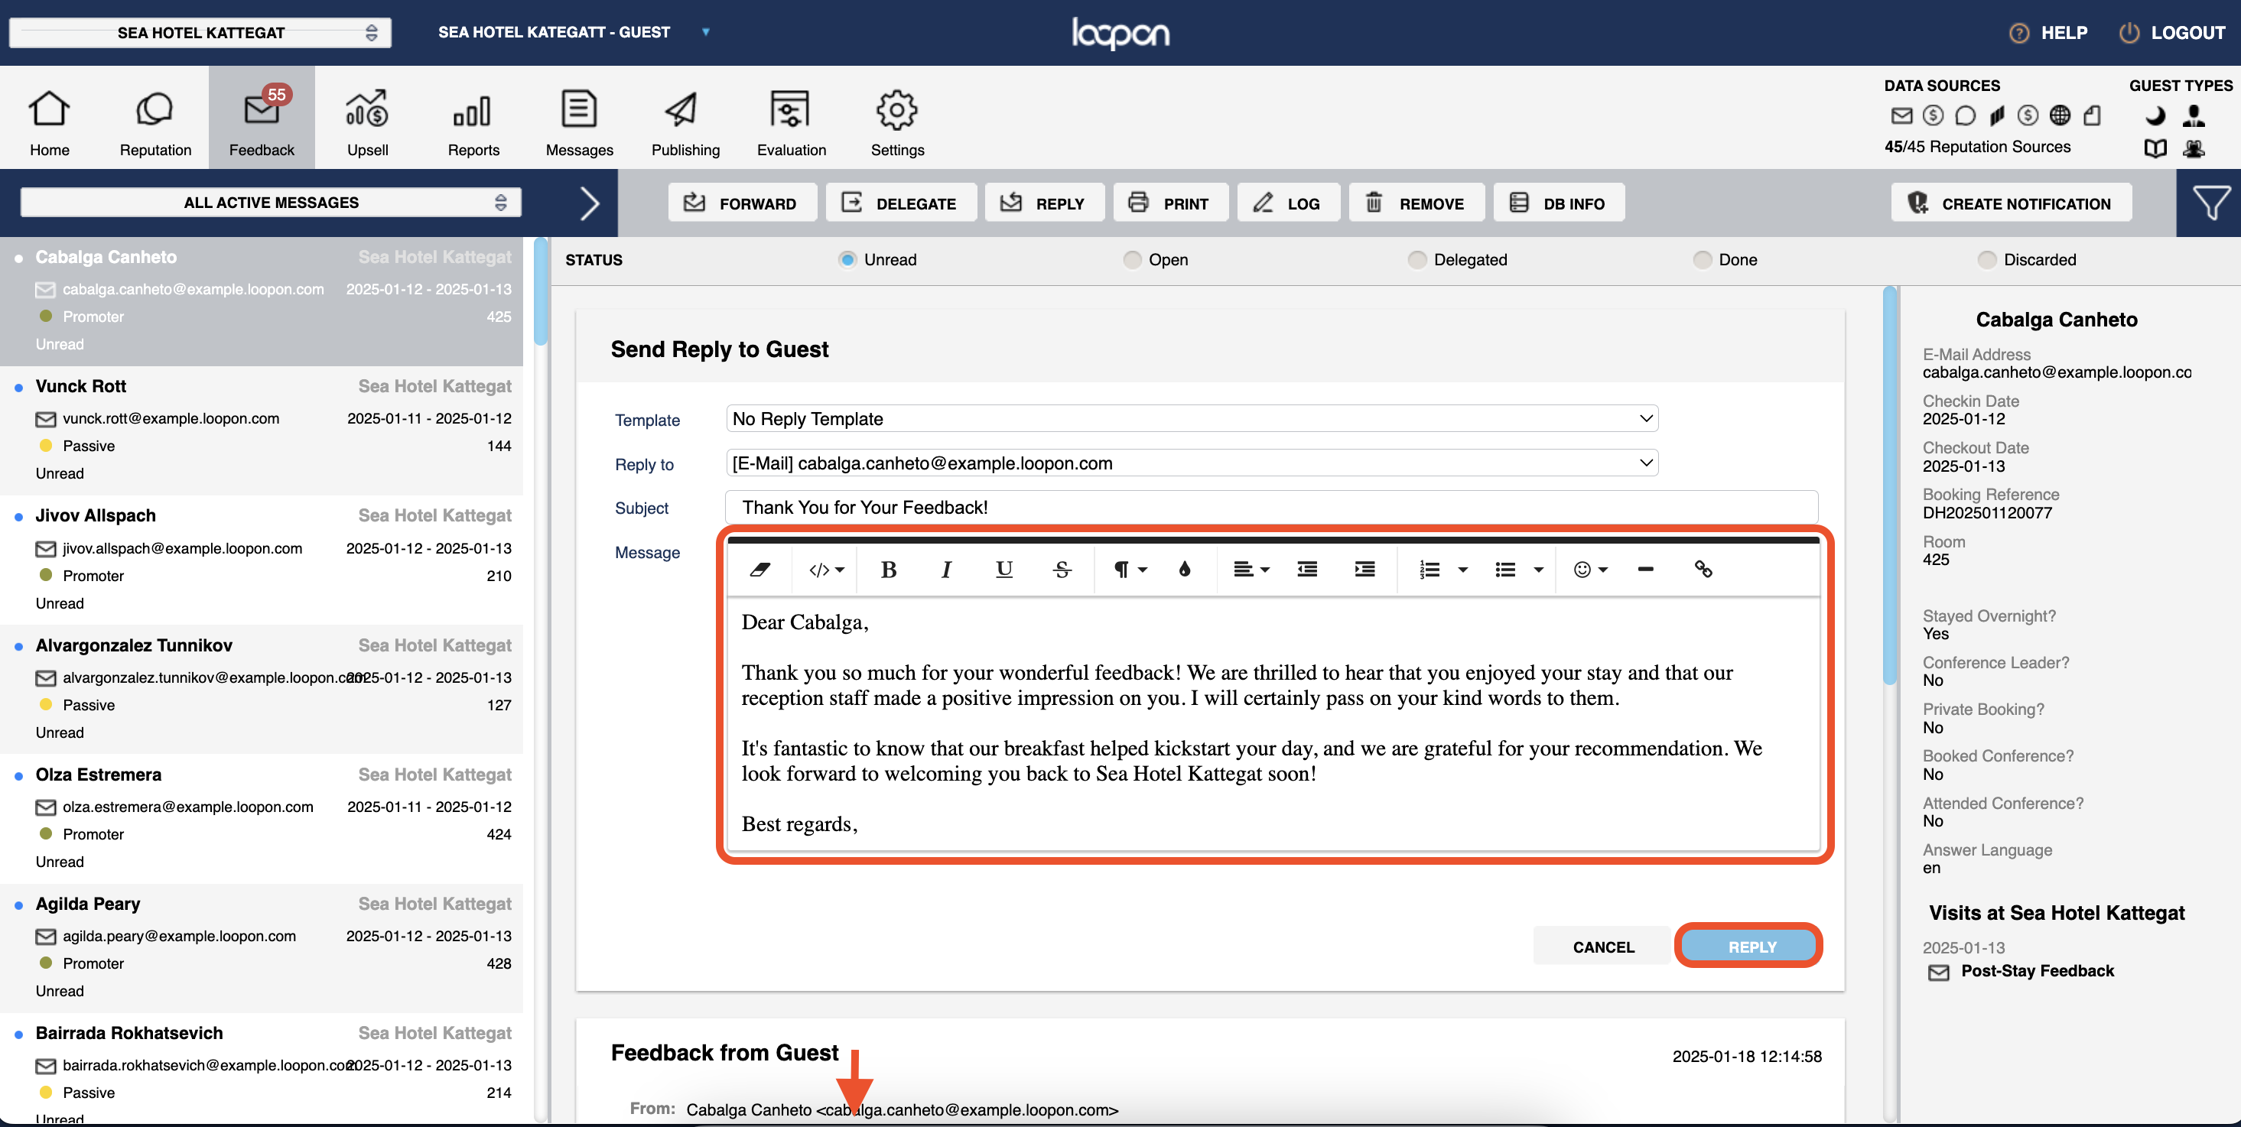Mark message status as Discarded
Image resolution: width=2241 pixels, height=1127 pixels.
(x=1986, y=260)
